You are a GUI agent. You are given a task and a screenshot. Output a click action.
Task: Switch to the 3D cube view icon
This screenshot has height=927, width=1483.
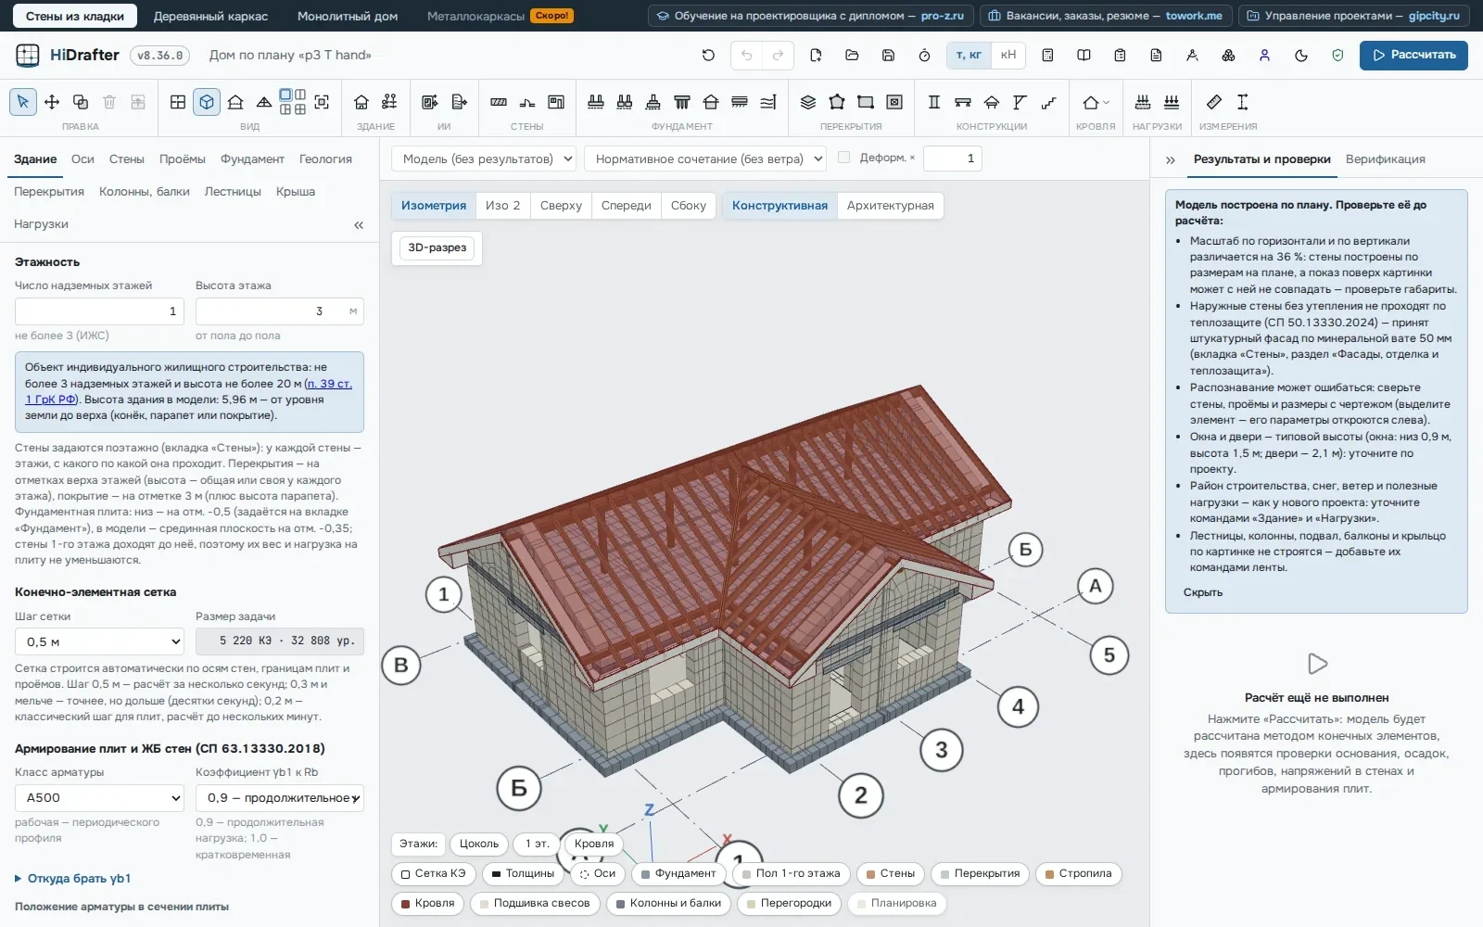(207, 102)
